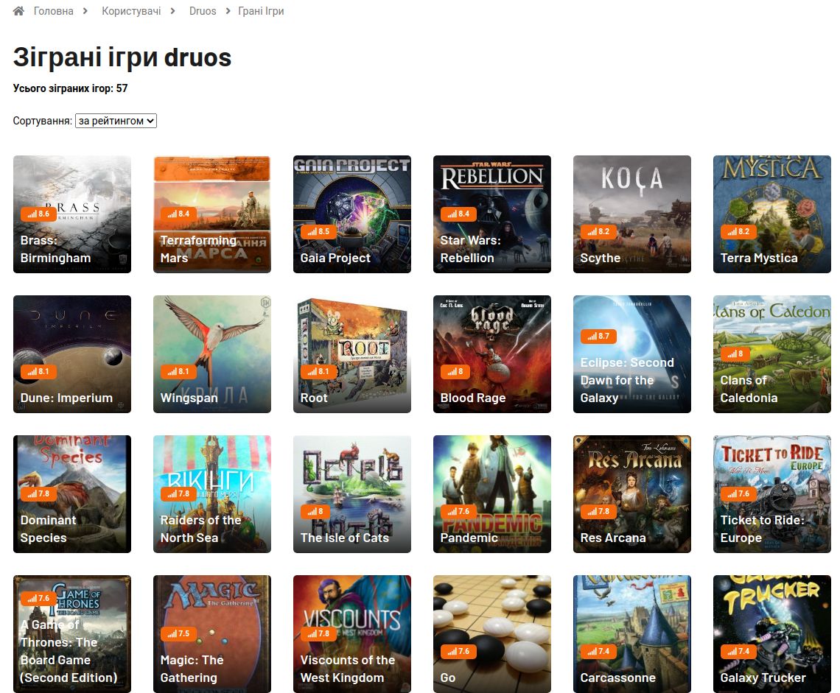Viewport: 840px width, 693px height.
Task: Click the 7.8 rating badge on Raiders of the North Sea
Action: point(178,493)
